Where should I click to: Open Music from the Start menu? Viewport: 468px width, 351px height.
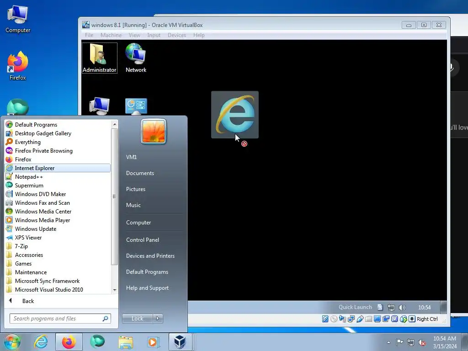pos(133,205)
